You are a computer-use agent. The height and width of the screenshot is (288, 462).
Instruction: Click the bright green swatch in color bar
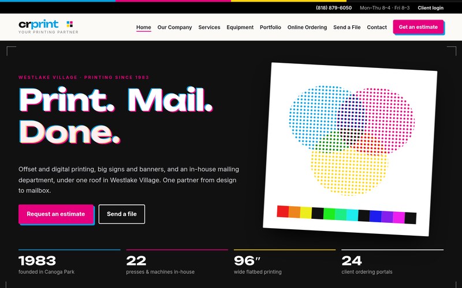tap(329, 214)
